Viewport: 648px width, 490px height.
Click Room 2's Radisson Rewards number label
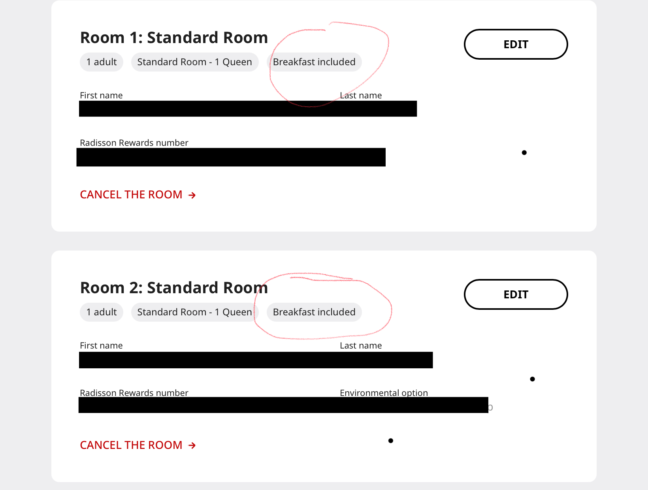(x=134, y=393)
